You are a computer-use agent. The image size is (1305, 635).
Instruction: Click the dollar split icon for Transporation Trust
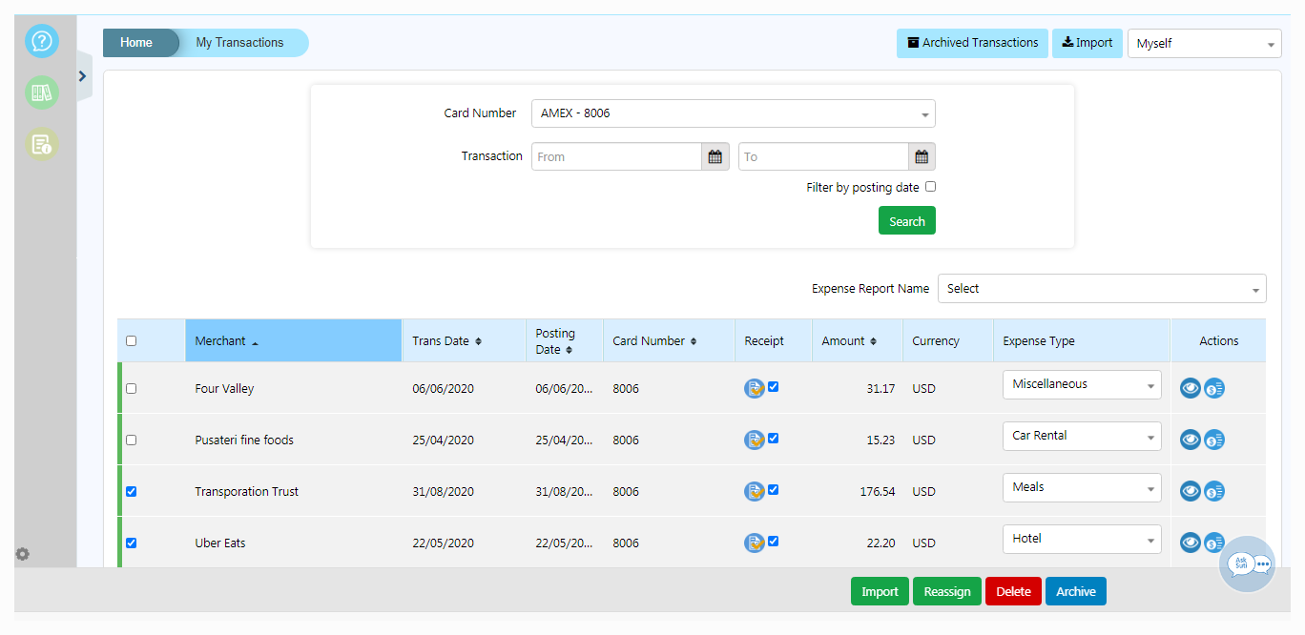(1214, 491)
